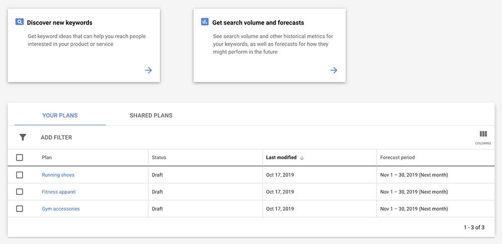Screen dimensions: 502x244
Task: Click Oct 17, 2019 in Running shoes row
Action: 280,175
